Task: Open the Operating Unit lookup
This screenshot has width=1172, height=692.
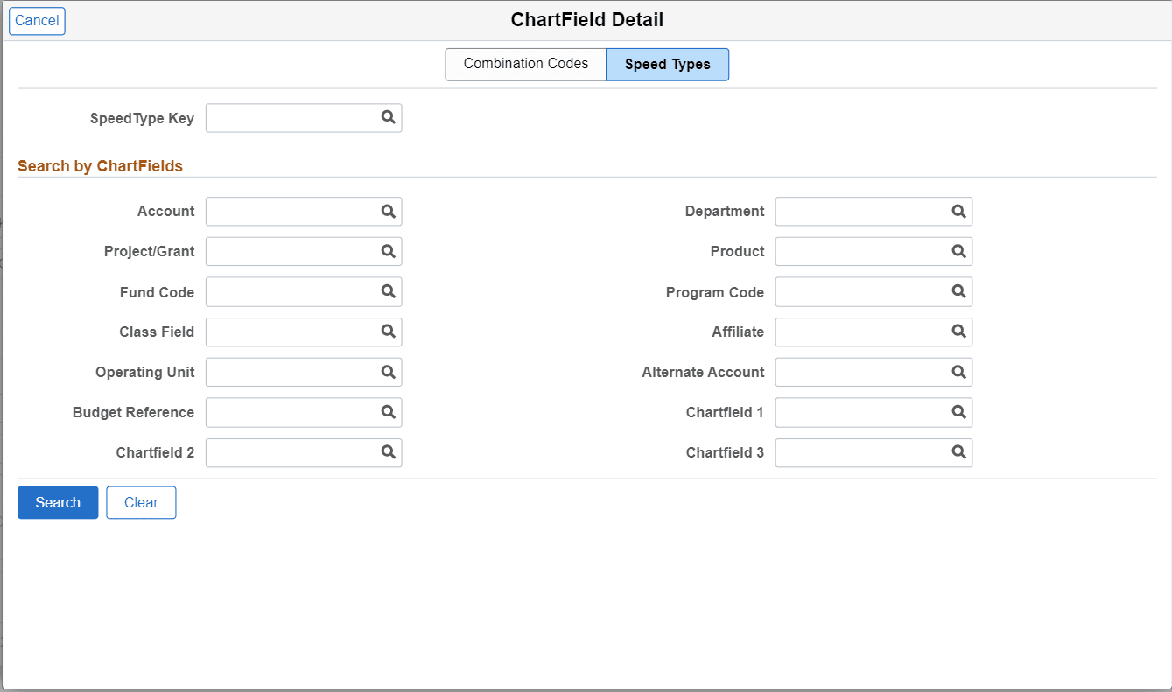Action: click(x=388, y=372)
